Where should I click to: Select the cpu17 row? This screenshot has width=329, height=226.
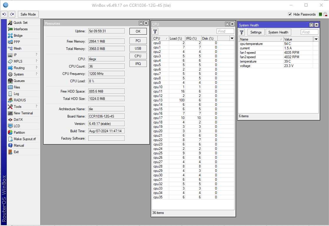193,118
